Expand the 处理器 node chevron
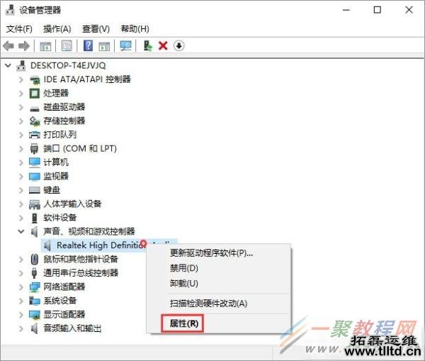This screenshot has height=361, width=425. [21, 94]
